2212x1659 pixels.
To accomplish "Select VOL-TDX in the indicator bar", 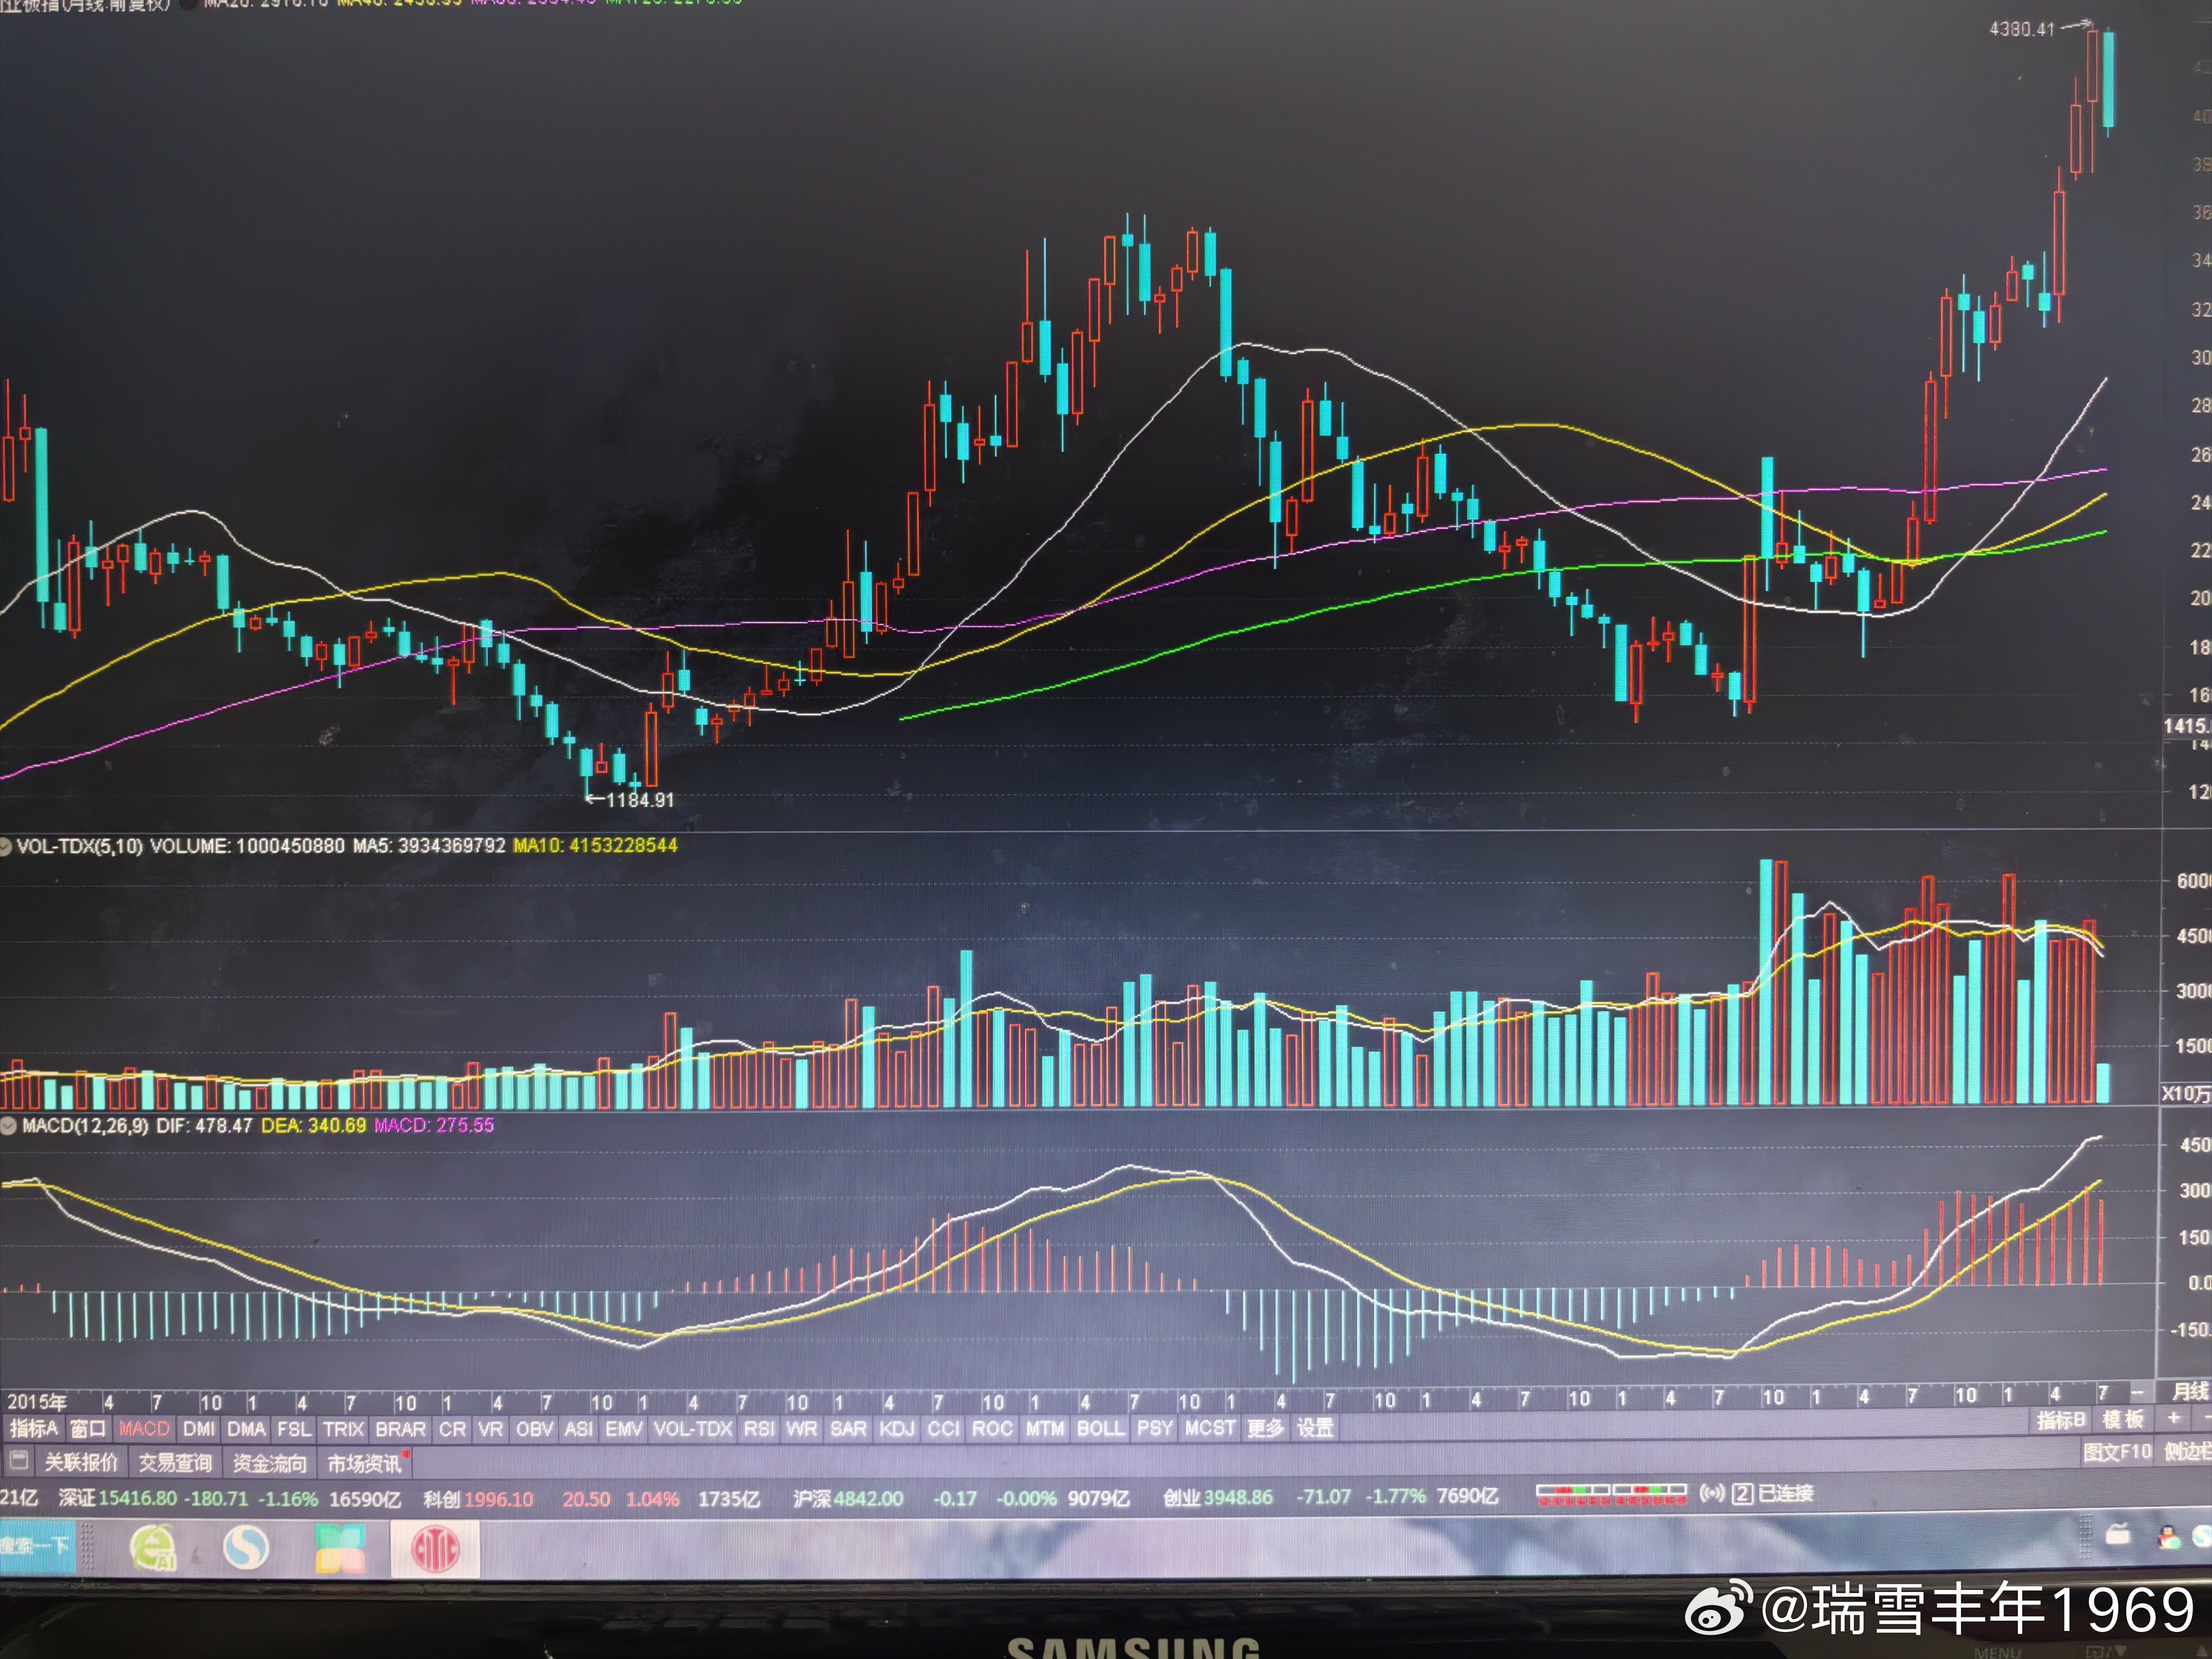I will pyautogui.click(x=693, y=1429).
